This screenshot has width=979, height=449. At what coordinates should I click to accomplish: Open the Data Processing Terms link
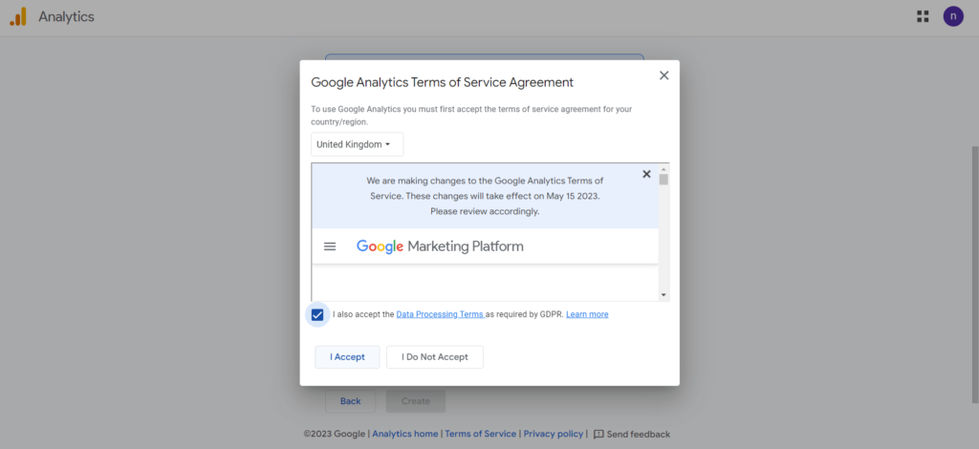pos(441,314)
